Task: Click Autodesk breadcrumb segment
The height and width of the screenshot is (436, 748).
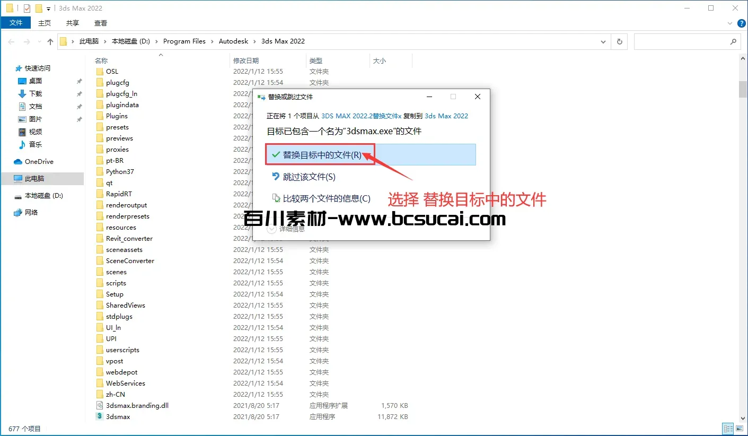Action: 234,41
